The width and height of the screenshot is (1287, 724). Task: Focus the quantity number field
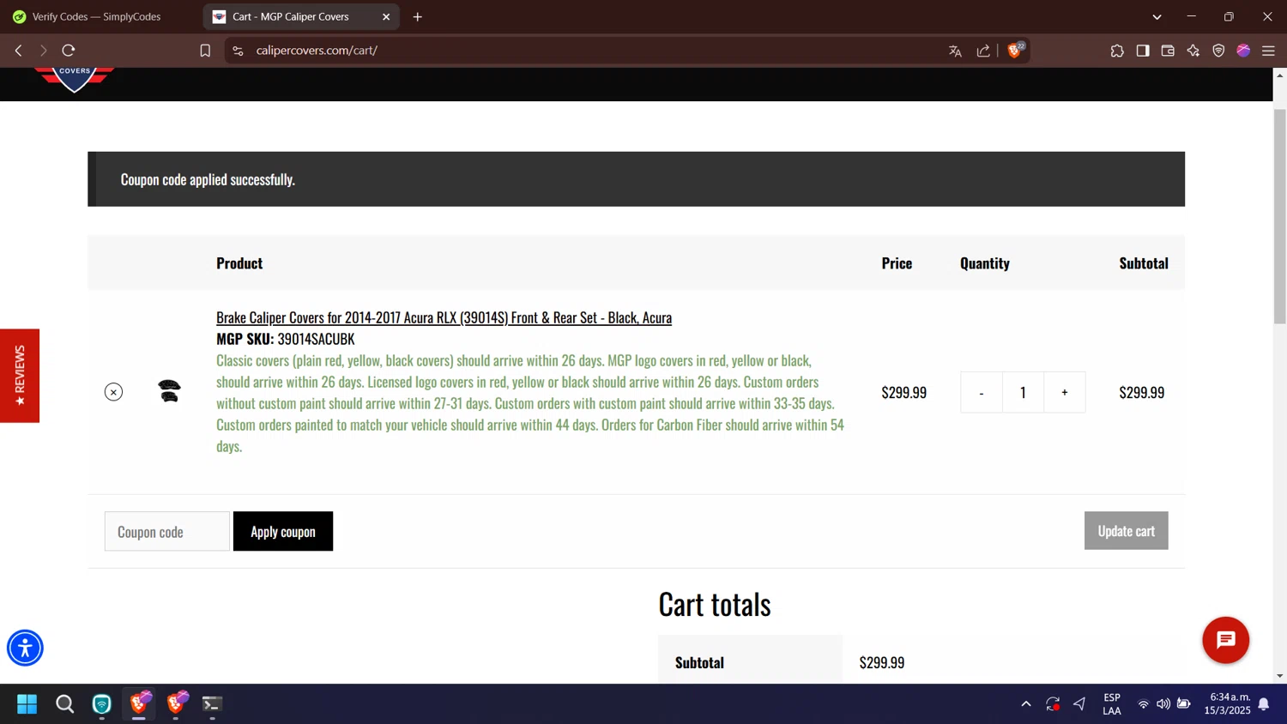pos(1023,392)
